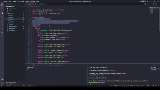Open the customize layout icon

coord(147,1)
